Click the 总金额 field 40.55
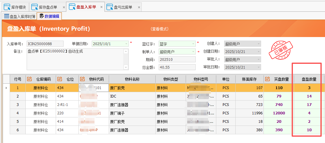325x143 pixels. (x=177, y=67)
